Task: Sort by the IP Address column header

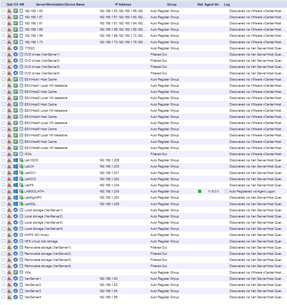Action: (x=123, y=5)
